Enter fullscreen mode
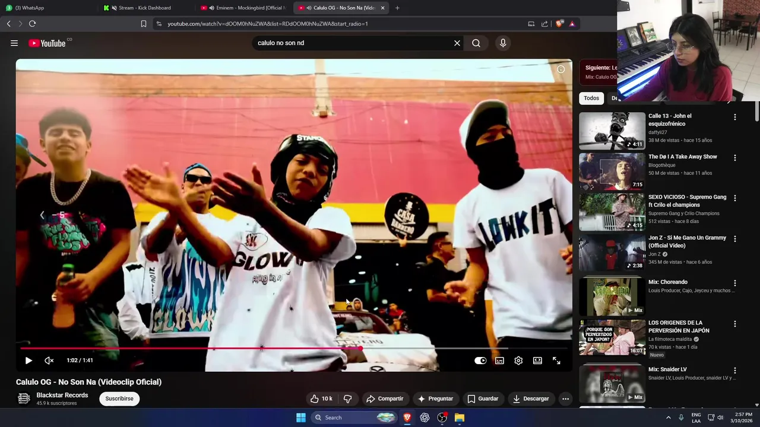Screen dimensions: 760x427 tap(556, 361)
